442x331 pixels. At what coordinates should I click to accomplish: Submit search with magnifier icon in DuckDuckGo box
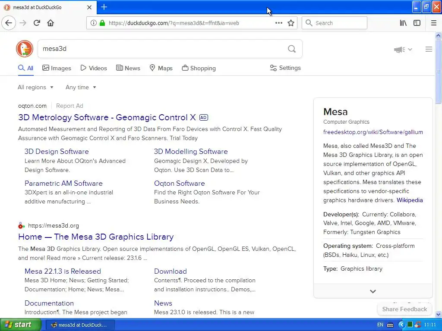[292, 49]
